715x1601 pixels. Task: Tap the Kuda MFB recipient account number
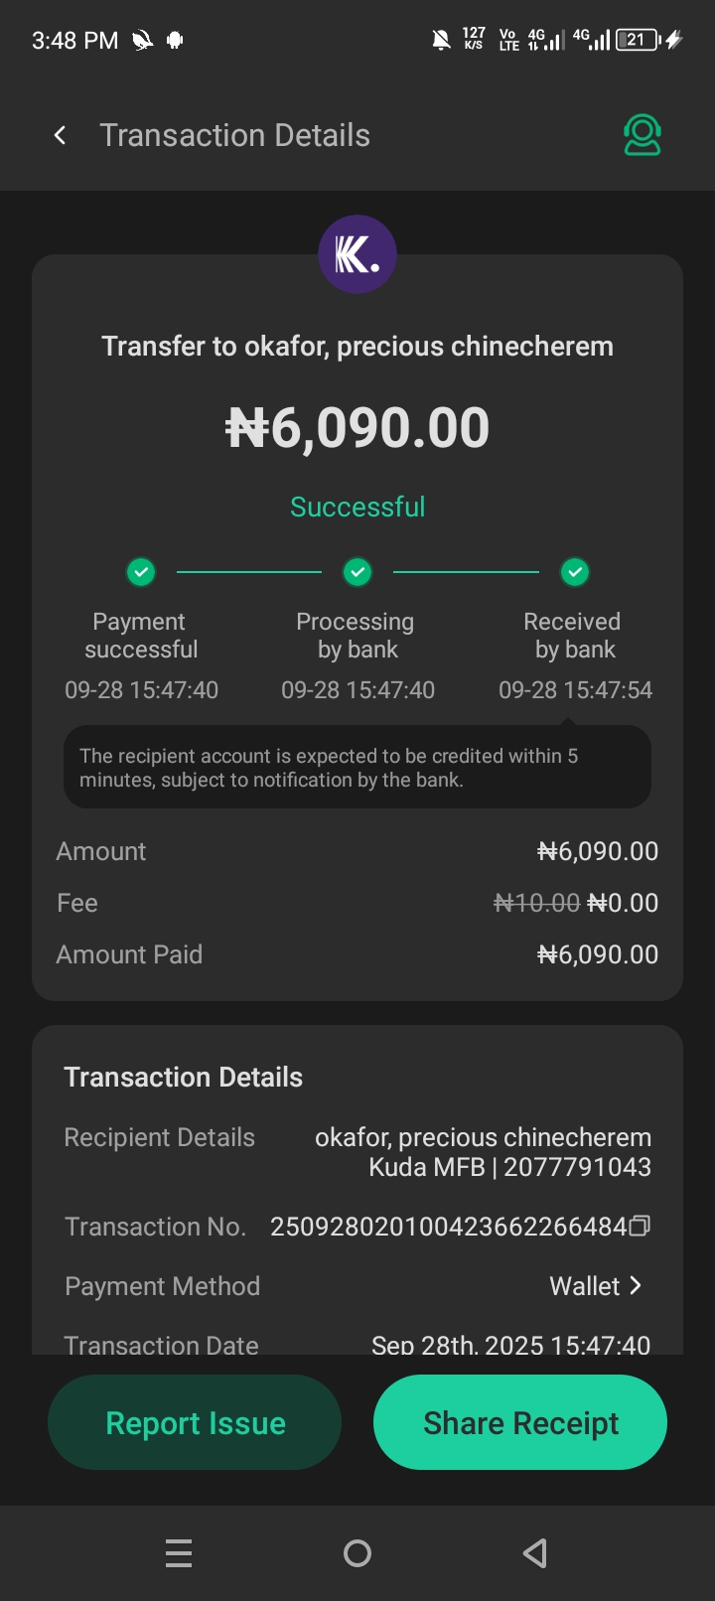click(577, 1167)
